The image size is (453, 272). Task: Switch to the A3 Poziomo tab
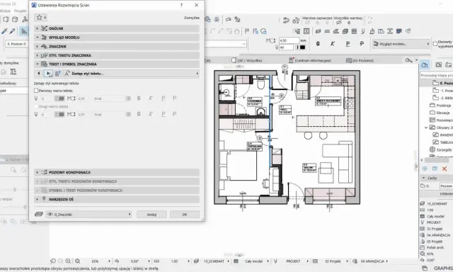360,60
